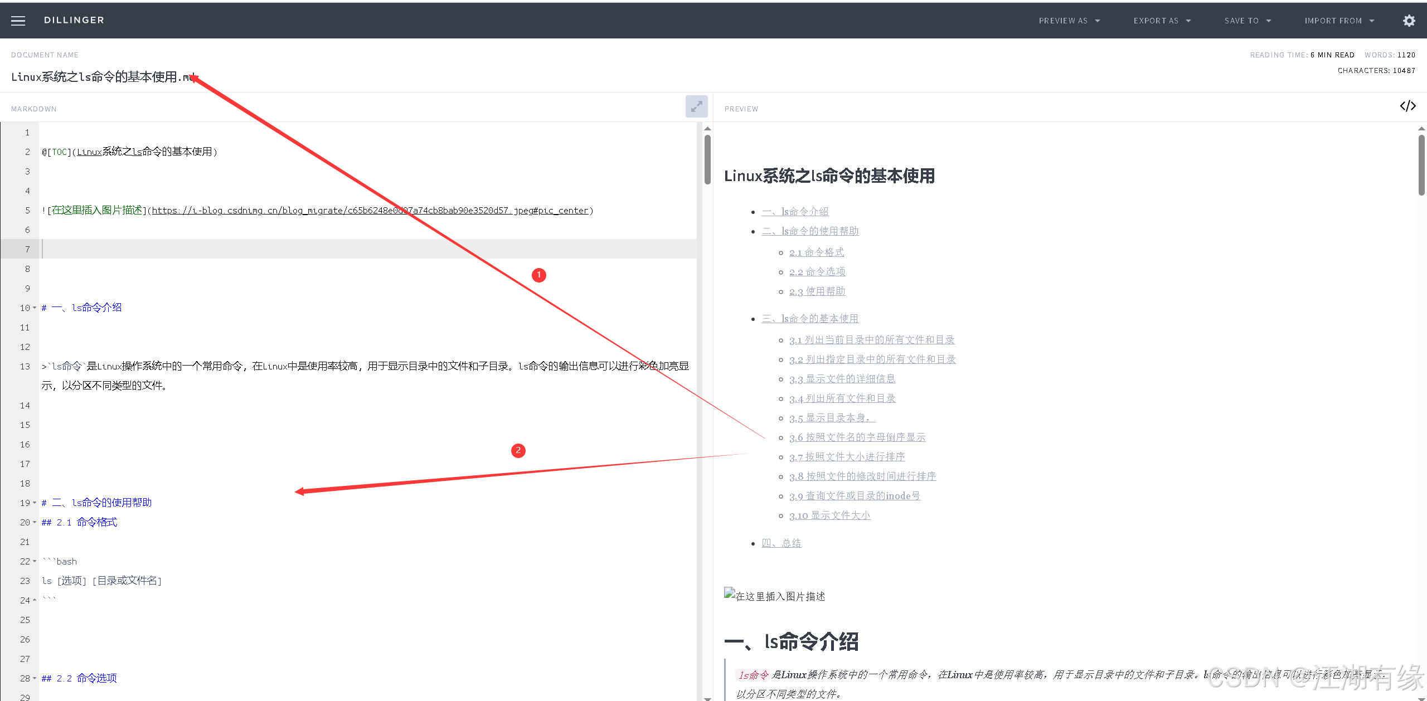Click the preview pane scrollbar thumb
Viewport: 1427px width, 701px height.
pyautogui.click(x=1421, y=164)
